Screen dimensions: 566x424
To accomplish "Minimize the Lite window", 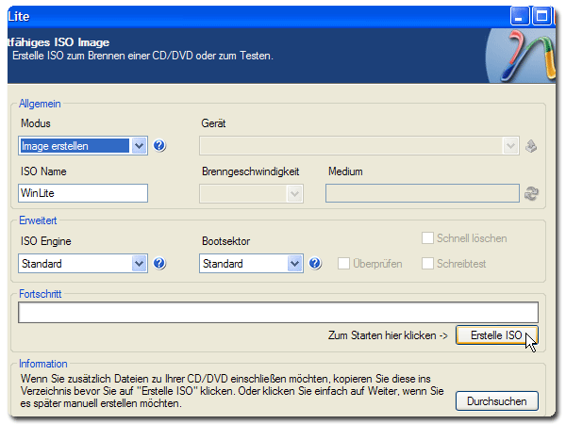I will 521,15.
